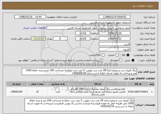This screenshot has height=114, width=161.
Task: Click the شرح کلی نیاز text area
Action: tap(79, 72)
